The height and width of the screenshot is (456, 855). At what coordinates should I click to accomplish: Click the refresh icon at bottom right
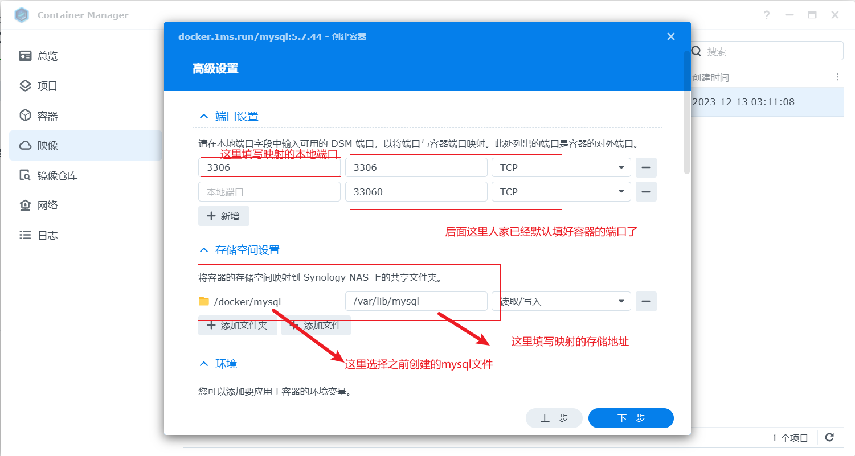[x=829, y=437]
